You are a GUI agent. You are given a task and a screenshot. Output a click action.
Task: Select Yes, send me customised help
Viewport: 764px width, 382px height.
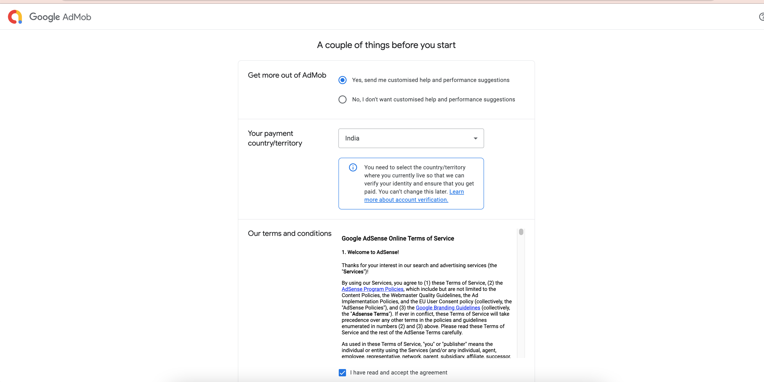(x=342, y=80)
